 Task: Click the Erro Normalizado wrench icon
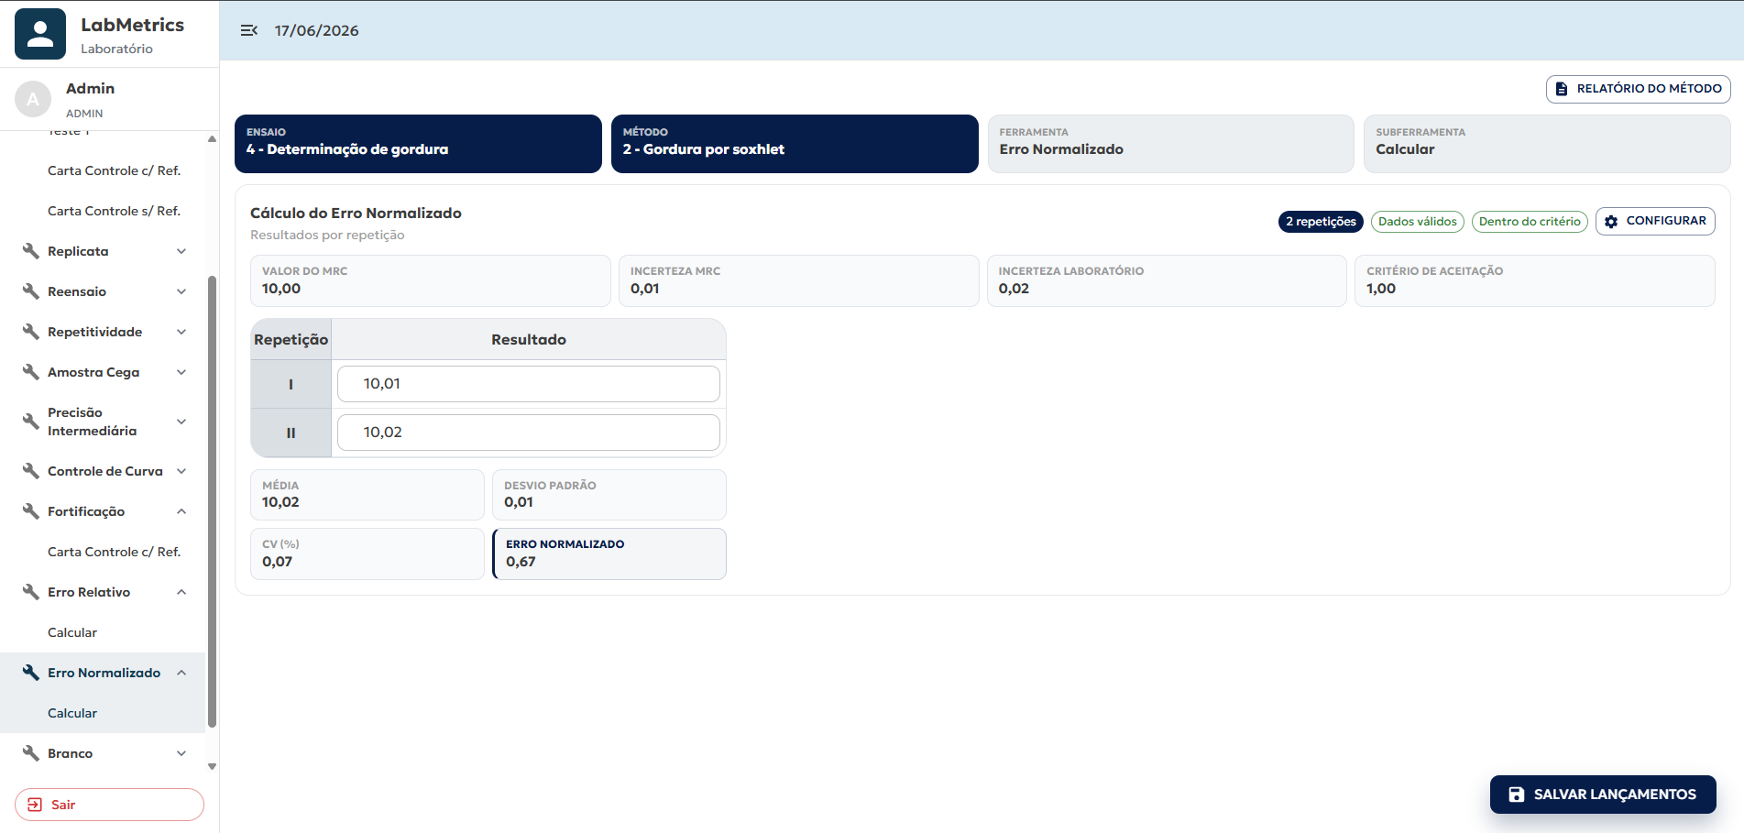[30, 673]
